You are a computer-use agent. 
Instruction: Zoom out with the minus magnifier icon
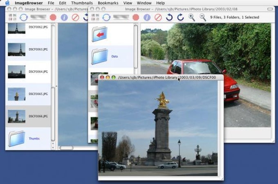[203, 17]
